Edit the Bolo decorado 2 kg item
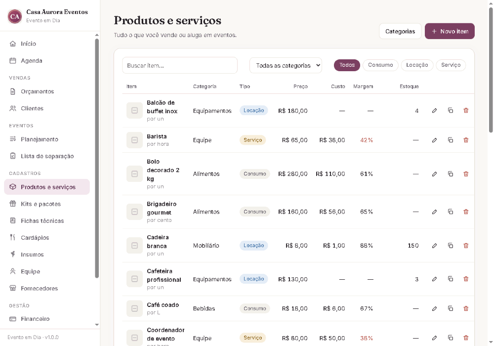 click(x=434, y=174)
